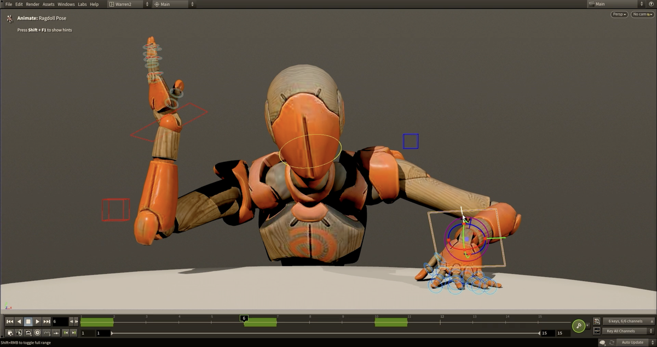Screen dimensions: 657x347
Task: Click the 6 keys, 6/6 channels button
Action: click(x=625, y=321)
